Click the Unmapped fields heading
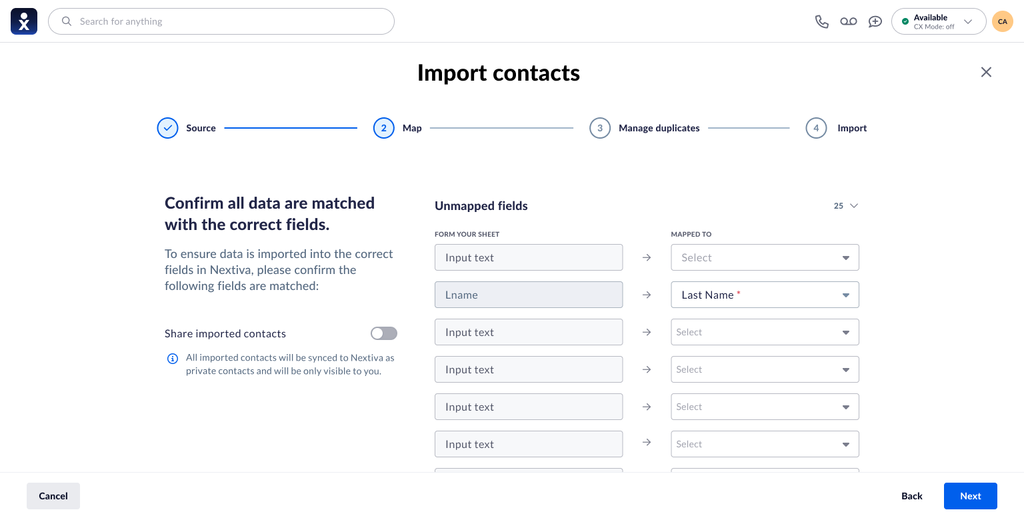 tap(481, 206)
